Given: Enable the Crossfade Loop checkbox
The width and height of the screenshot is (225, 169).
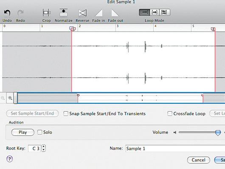Looking at the screenshot, I should click(170, 113).
